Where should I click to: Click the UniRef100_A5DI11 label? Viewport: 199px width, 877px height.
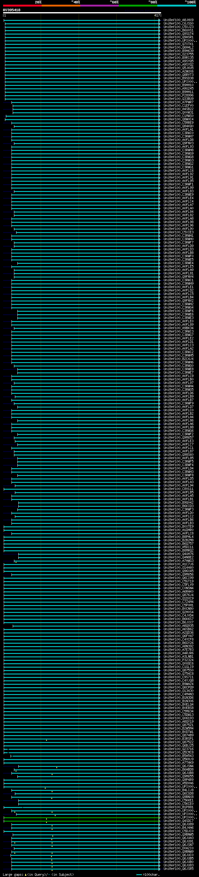point(178,547)
